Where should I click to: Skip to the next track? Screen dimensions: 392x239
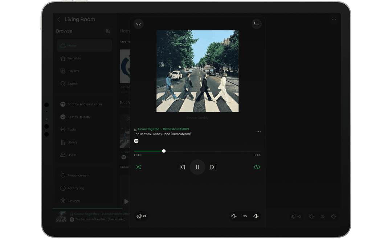[213, 167]
